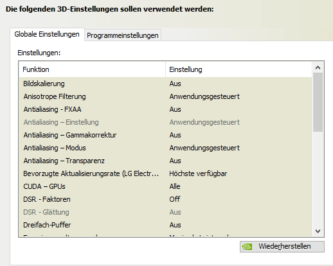The width and height of the screenshot is (333, 266).
Task: Open the Aus value for Antialiasing - FXAA
Action: tap(175, 109)
